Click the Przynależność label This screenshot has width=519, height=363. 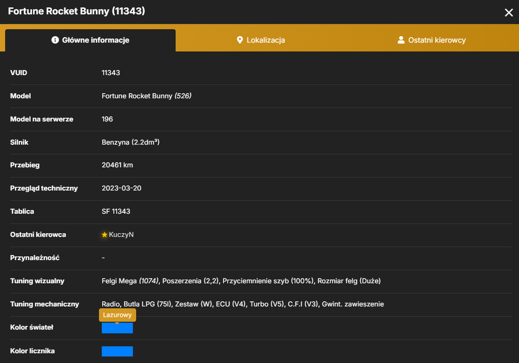[35, 258]
